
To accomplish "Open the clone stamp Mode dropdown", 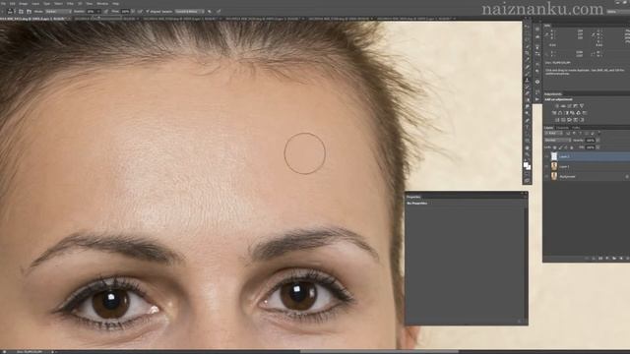I will point(58,11).
